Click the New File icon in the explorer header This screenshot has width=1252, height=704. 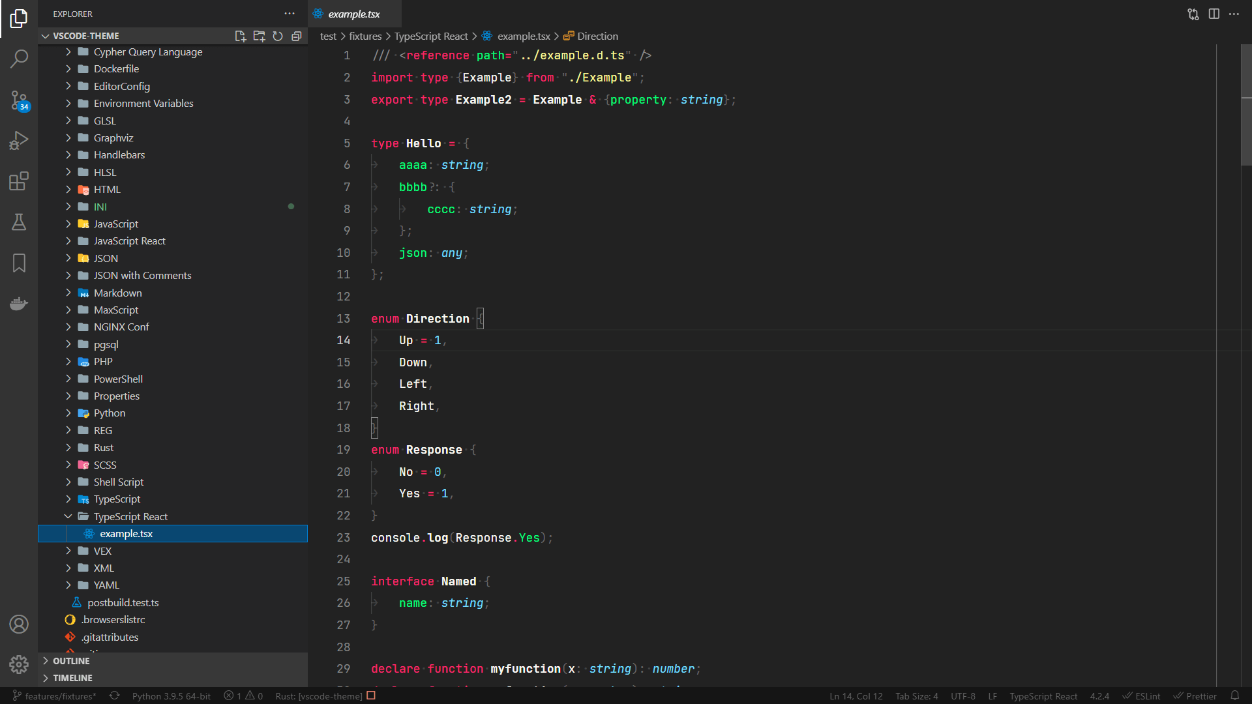click(x=240, y=36)
